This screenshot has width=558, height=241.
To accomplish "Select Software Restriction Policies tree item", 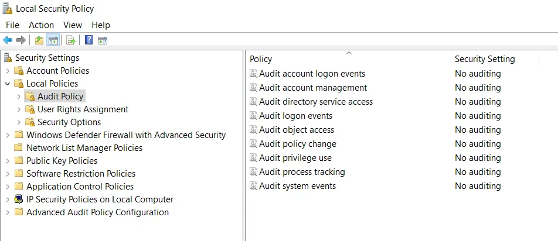I will point(81,174).
